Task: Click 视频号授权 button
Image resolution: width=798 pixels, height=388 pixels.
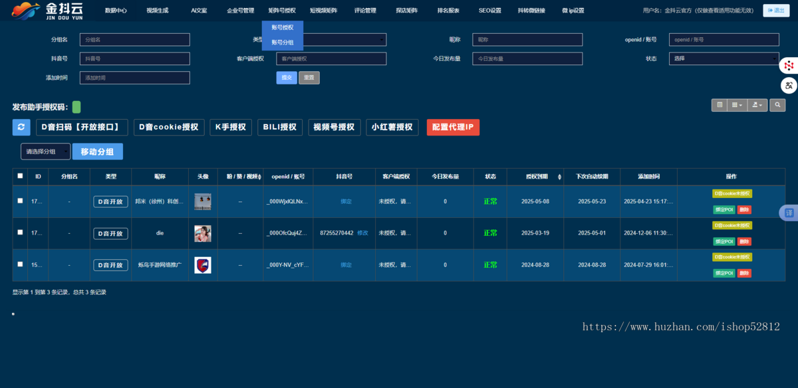Action: click(x=334, y=127)
